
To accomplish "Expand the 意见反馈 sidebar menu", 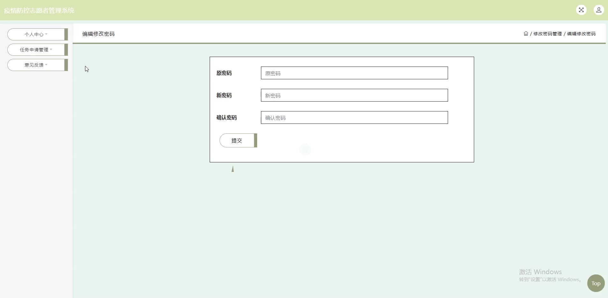I will tap(38, 65).
